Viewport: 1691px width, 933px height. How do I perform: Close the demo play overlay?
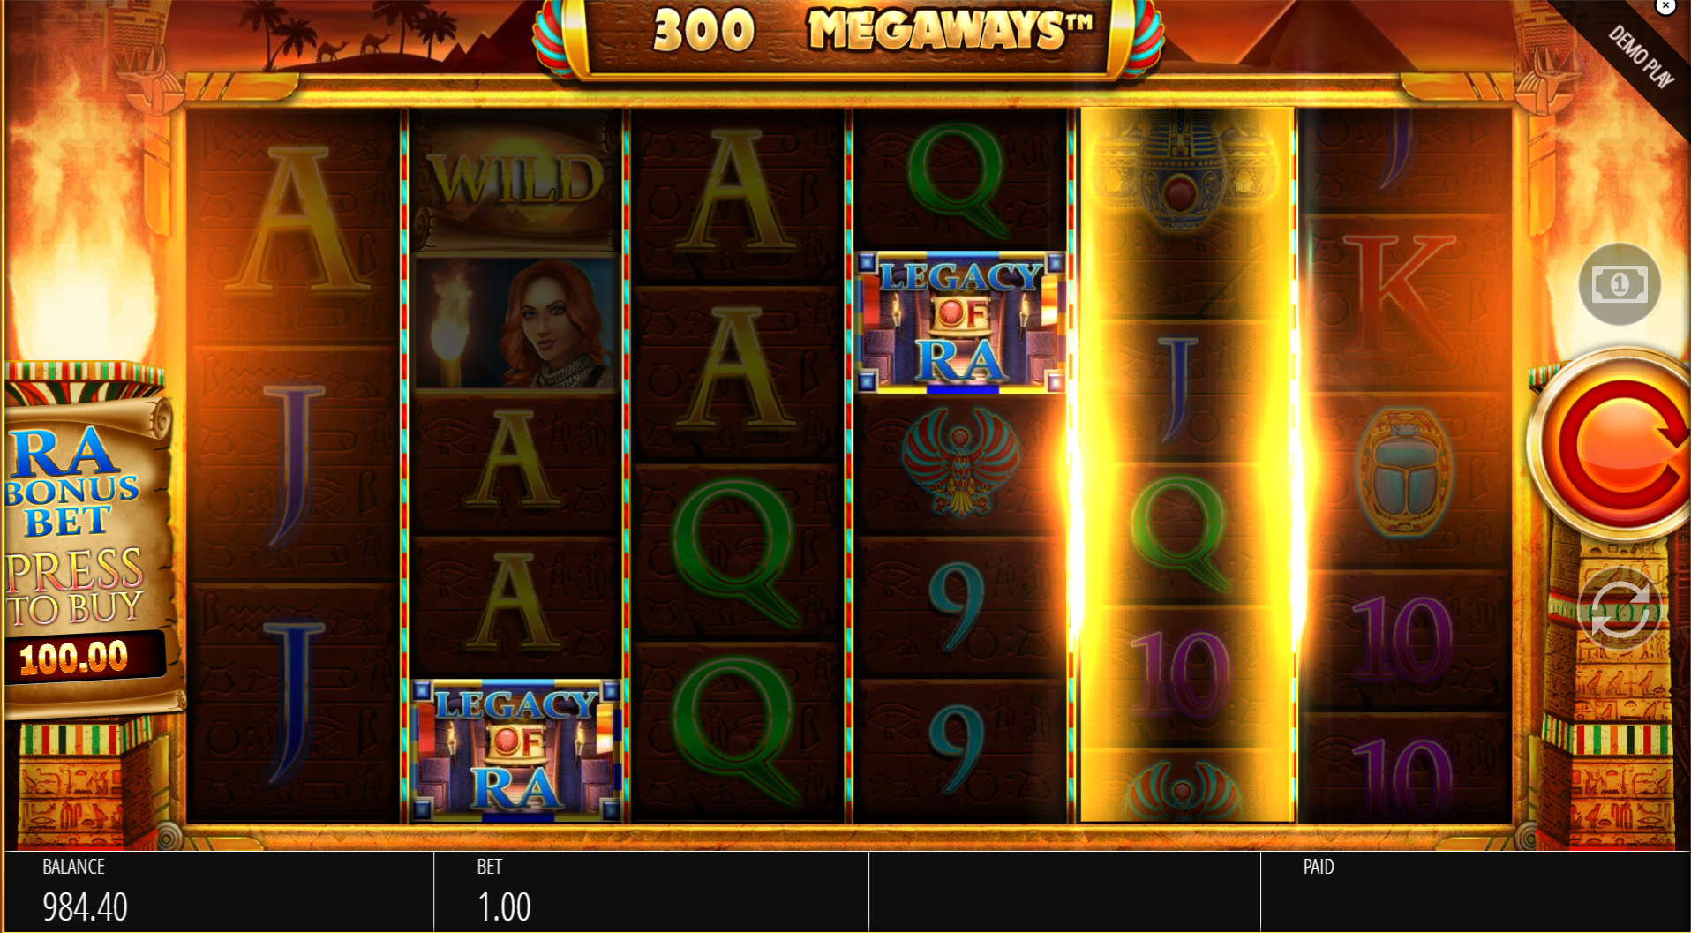(1665, 7)
